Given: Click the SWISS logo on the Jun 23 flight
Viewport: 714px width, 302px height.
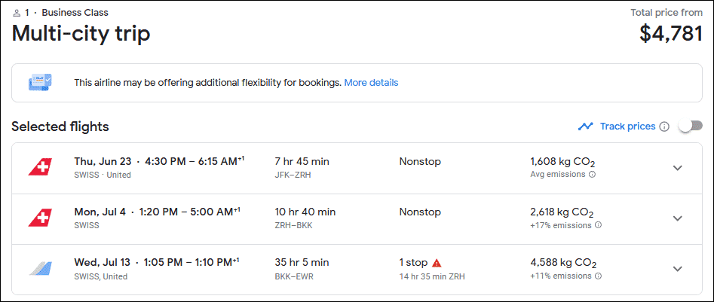Looking at the screenshot, I should coord(40,167).
